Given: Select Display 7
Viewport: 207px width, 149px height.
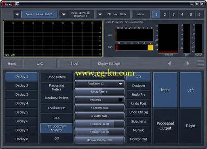Looking at the screenshot, I should [21, 130].
